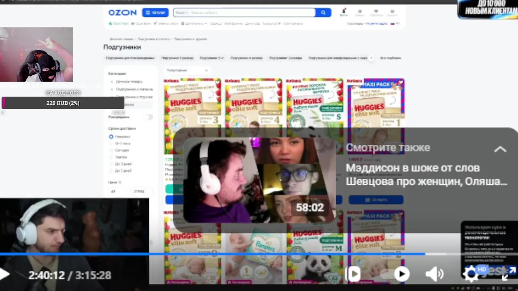Screen dimensions: 518x291
Task: Seek on the blue video progress bar
Action: pyautogui.click(x=259, y=254)
